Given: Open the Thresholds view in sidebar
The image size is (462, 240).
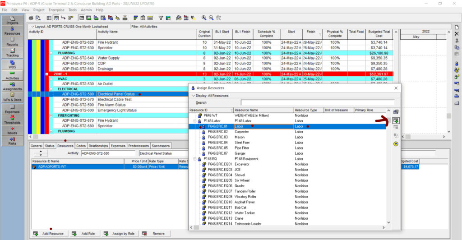Looking at the screenshot, I should click(x=12, y=120).
